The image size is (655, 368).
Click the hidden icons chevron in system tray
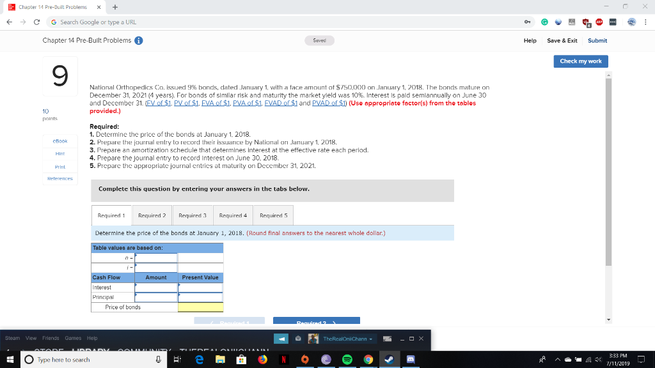pos(558,359)
